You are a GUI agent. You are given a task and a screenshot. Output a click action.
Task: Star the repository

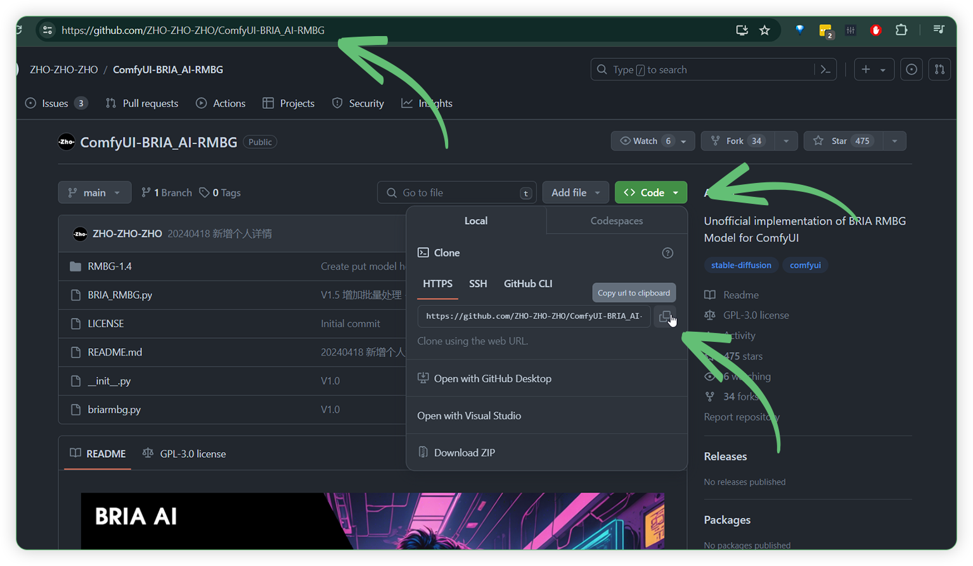click(842, 141)
